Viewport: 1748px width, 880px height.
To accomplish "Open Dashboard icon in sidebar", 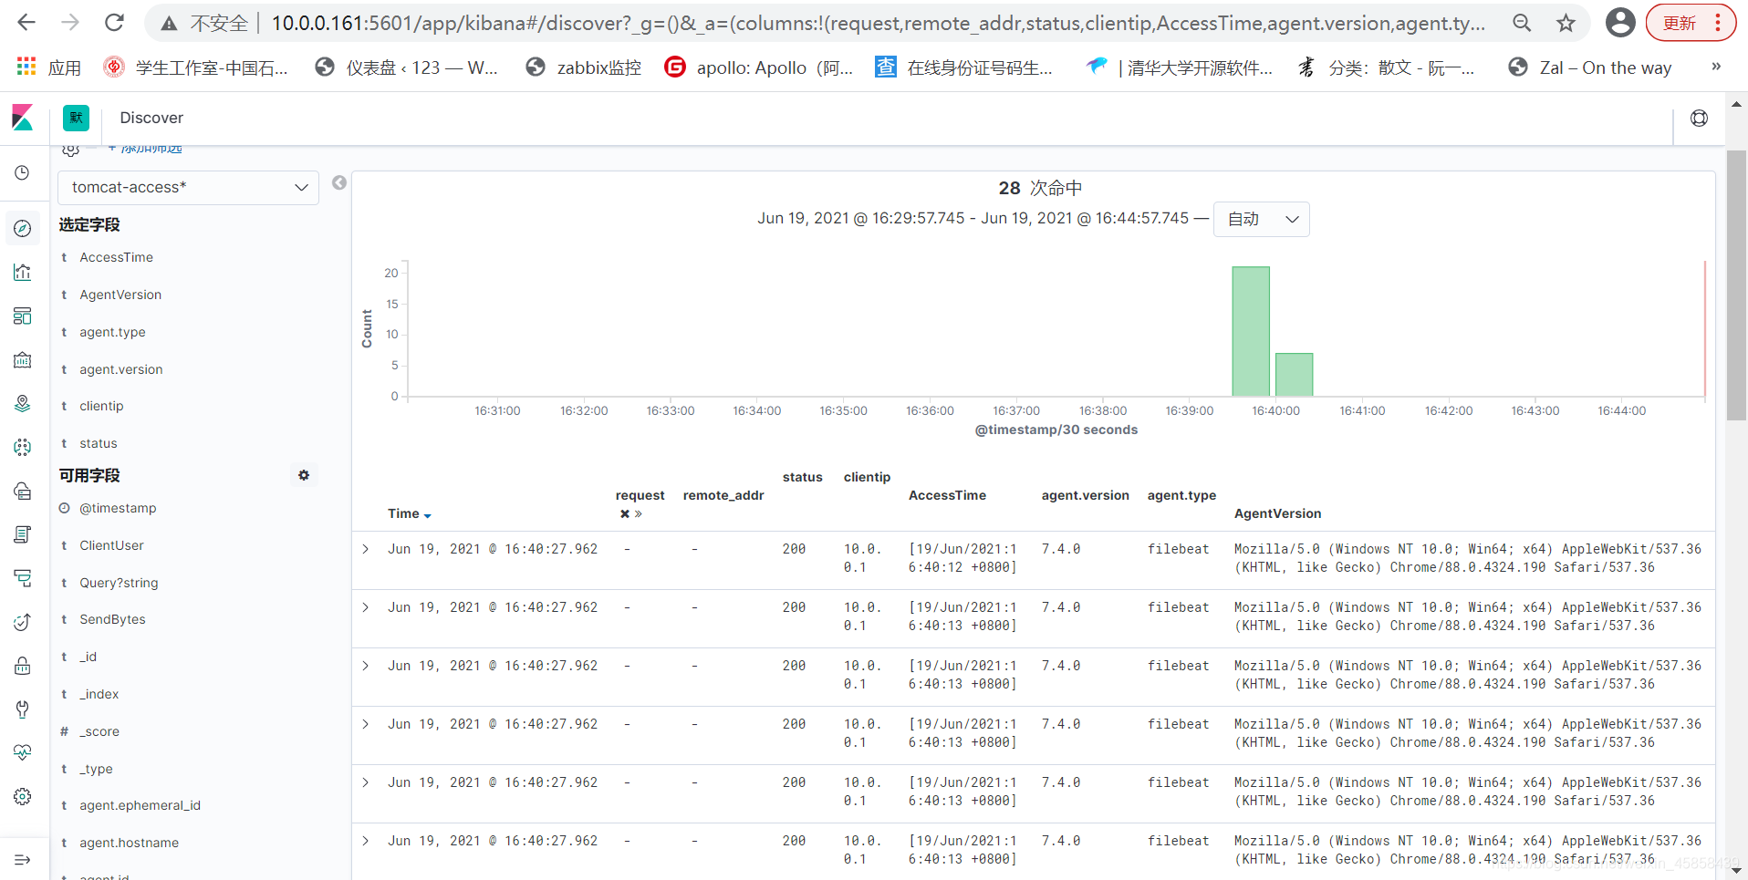I will (x=23, y=316).
